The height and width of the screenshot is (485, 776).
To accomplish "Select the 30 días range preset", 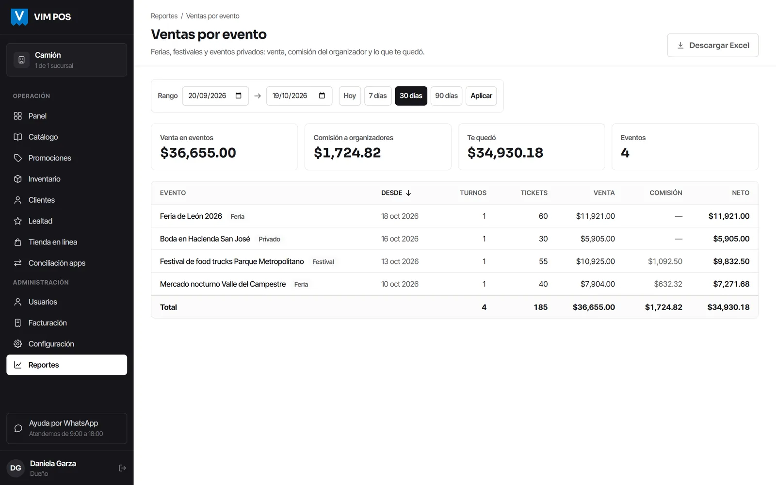I will point(411,96).
